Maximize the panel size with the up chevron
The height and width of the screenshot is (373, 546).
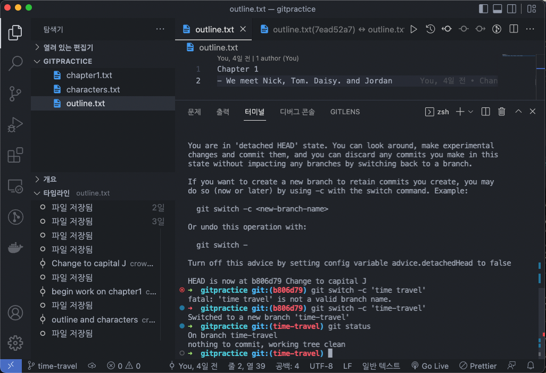(518, 112)
